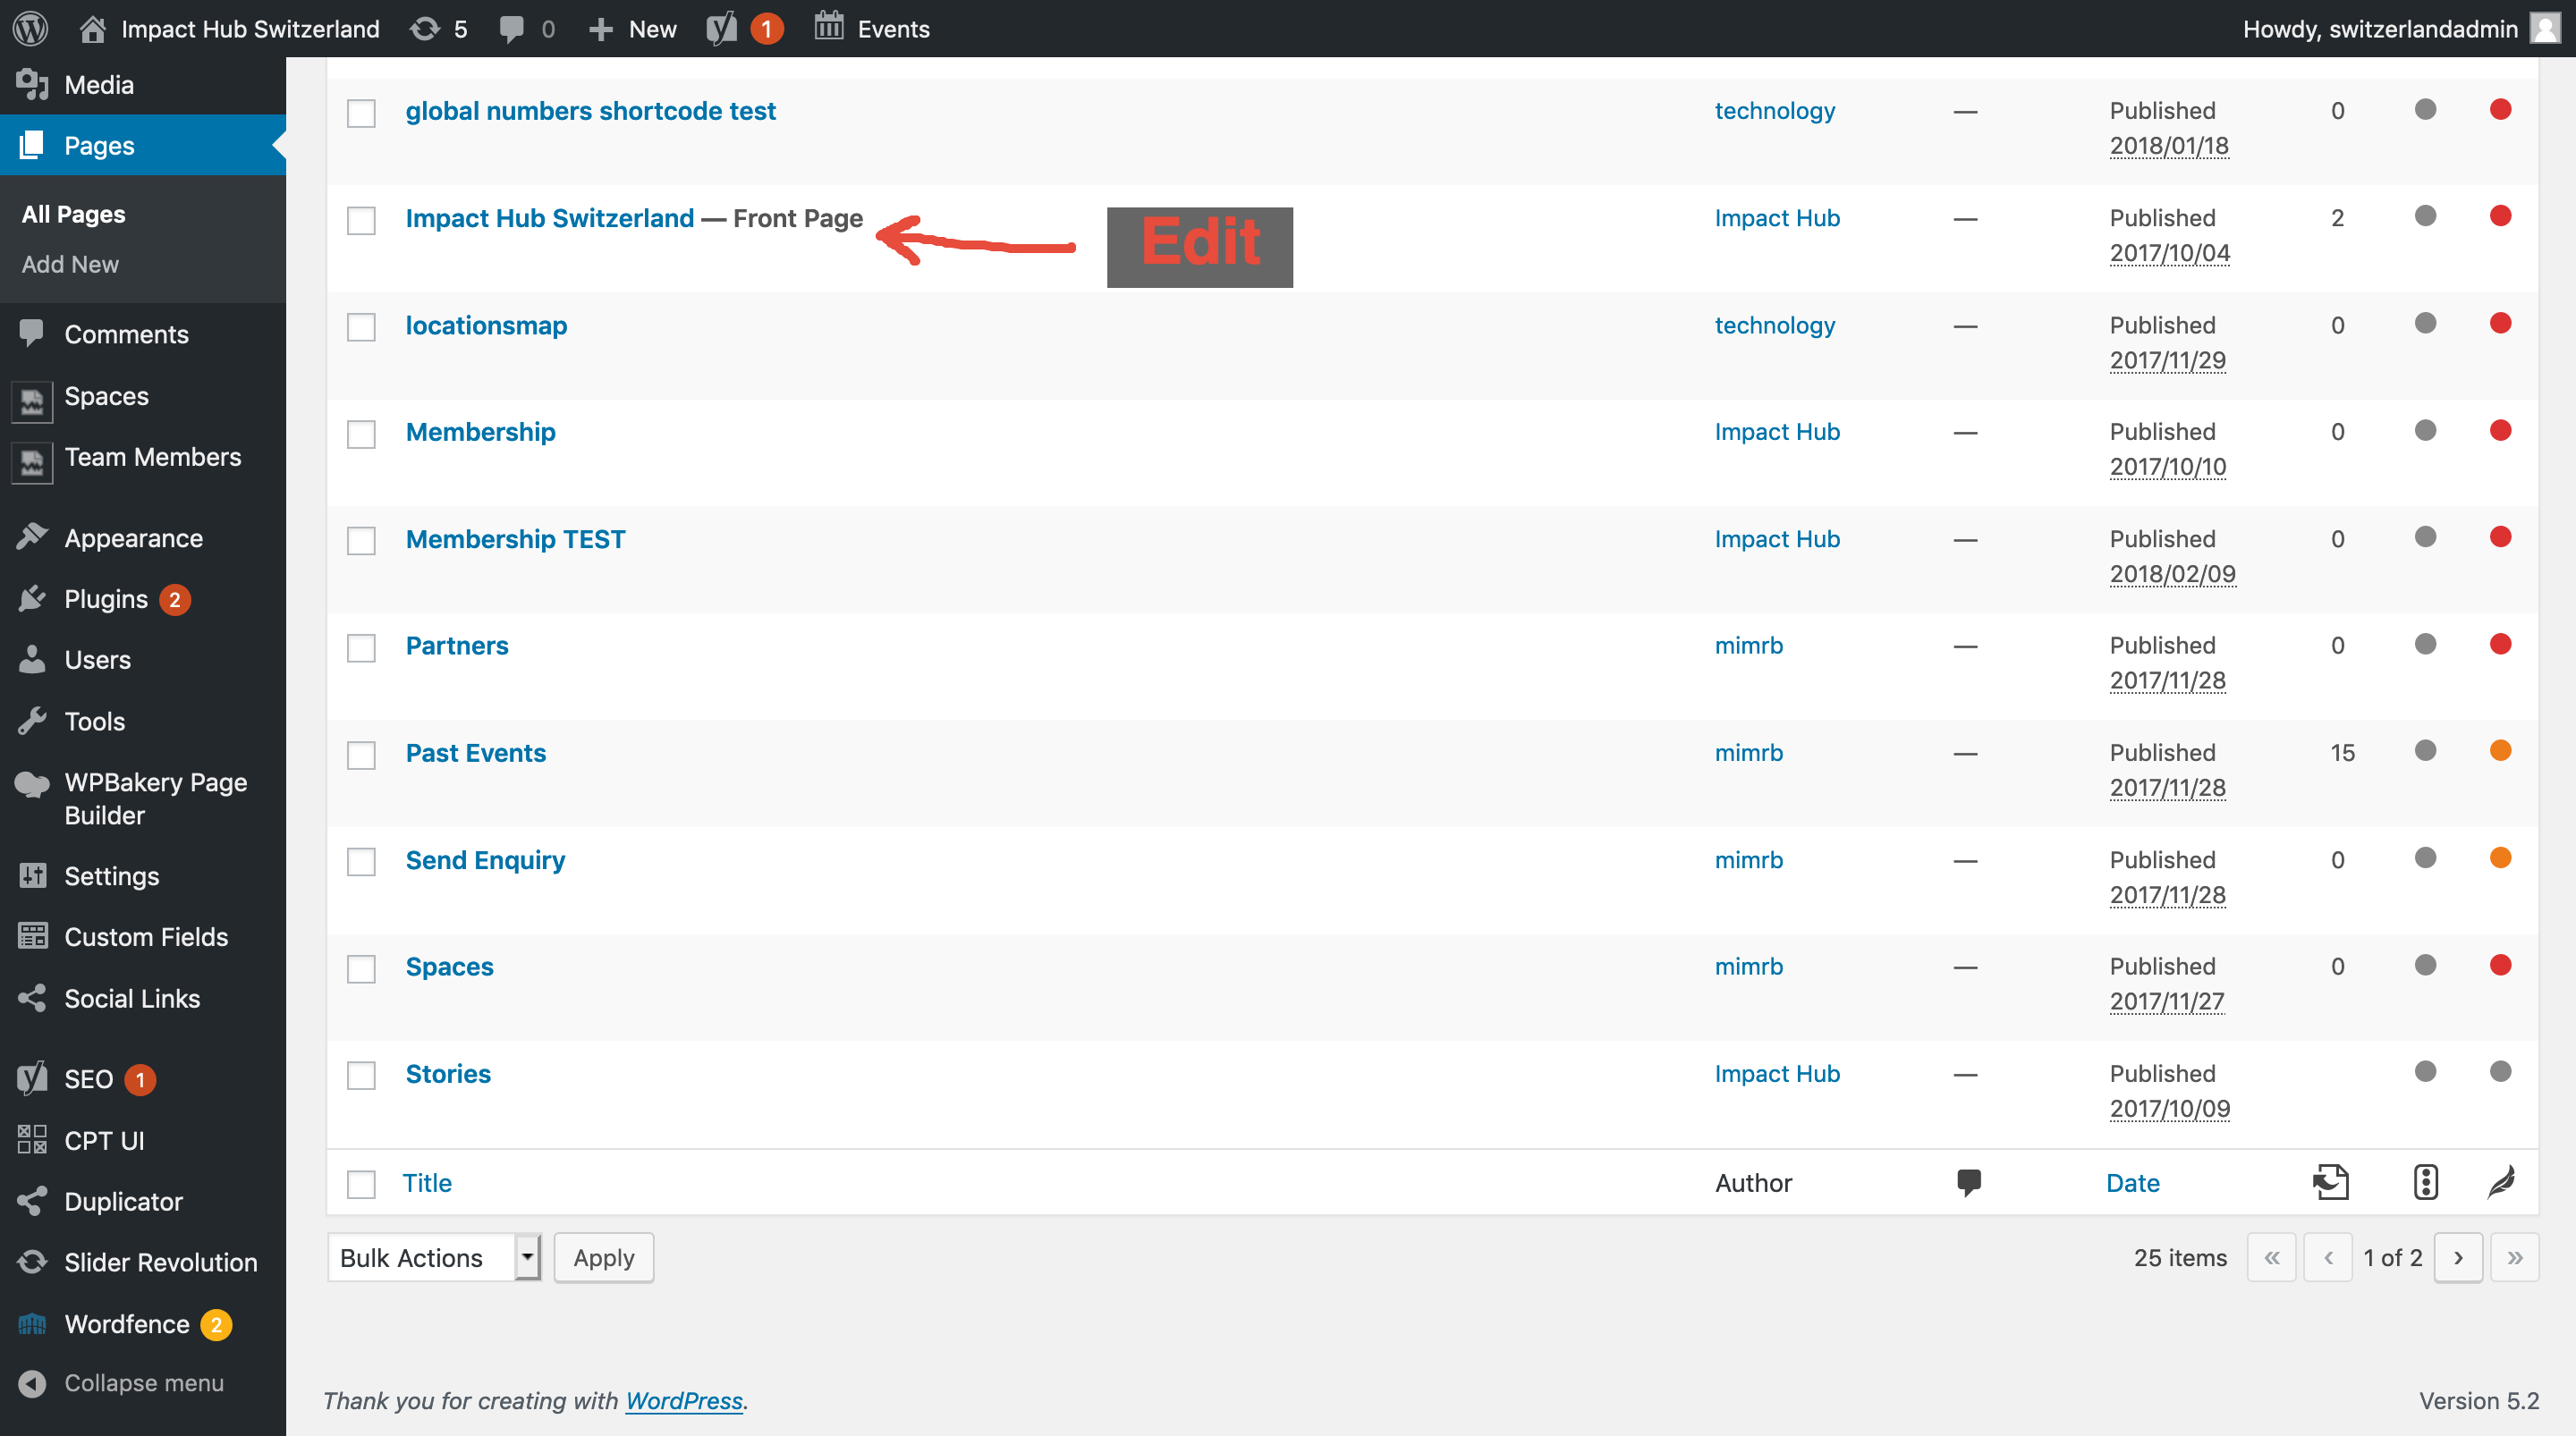Image resolution: width=2576 pixels, height=1436 pixels.
Task: Click the Slider Revolution icon
Action: tap(32, 1261)
